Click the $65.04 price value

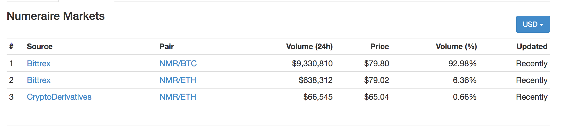point(376,97)
